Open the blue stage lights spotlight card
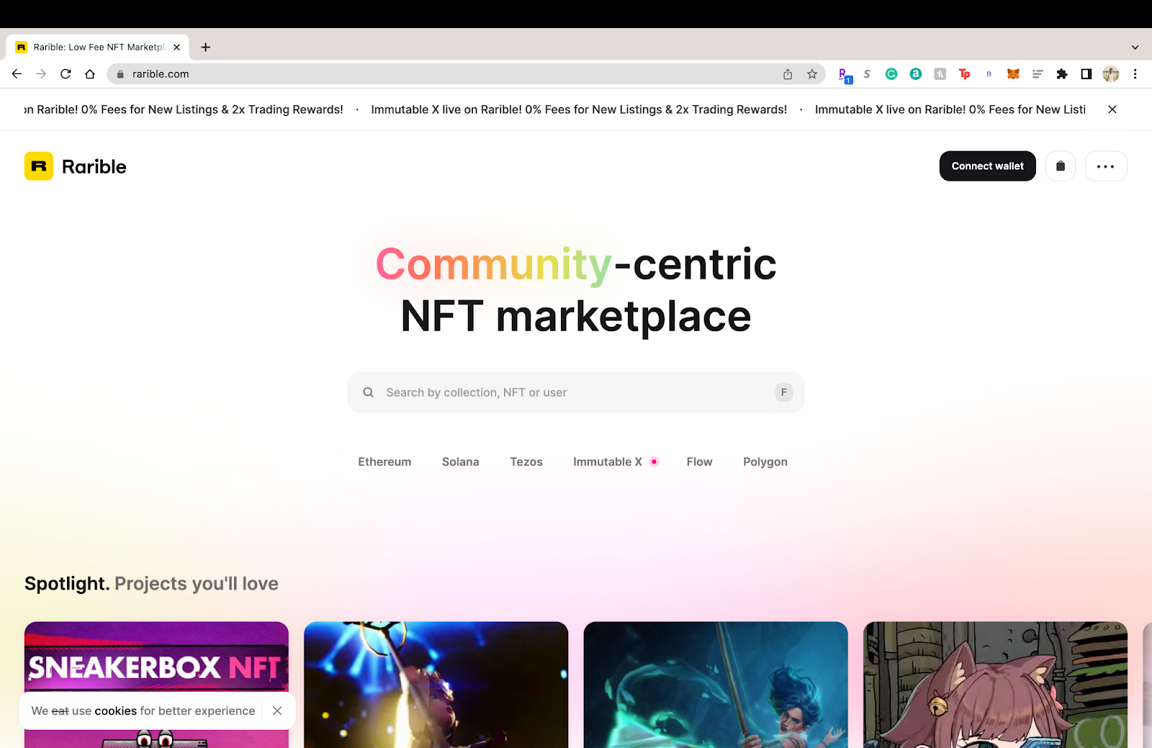1152x748 pixels. point(436,685)
